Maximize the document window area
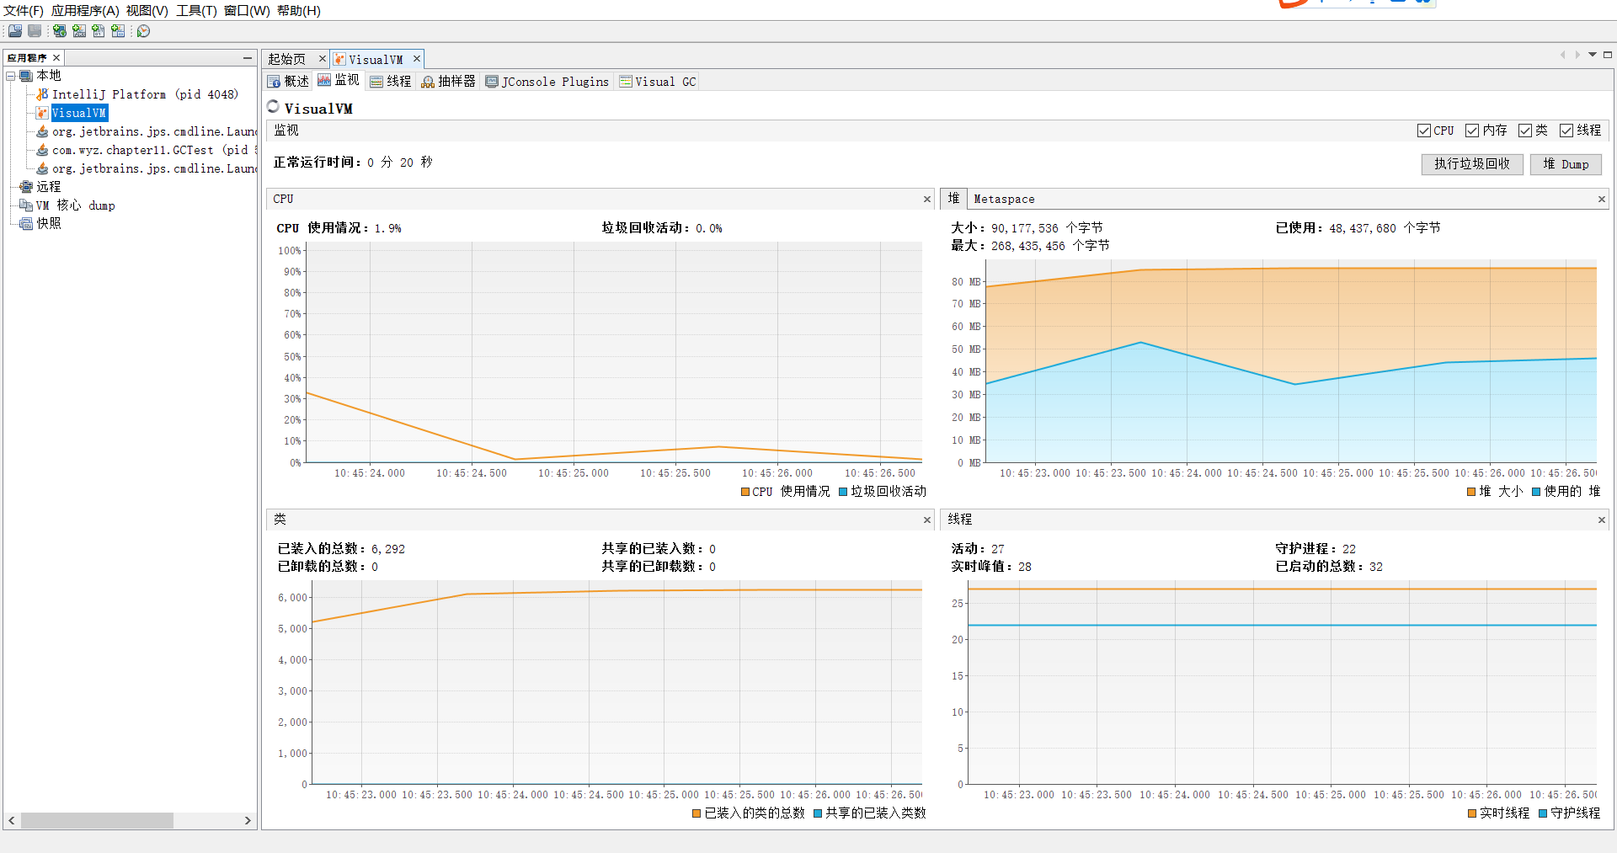 [x=1608, y=55]
